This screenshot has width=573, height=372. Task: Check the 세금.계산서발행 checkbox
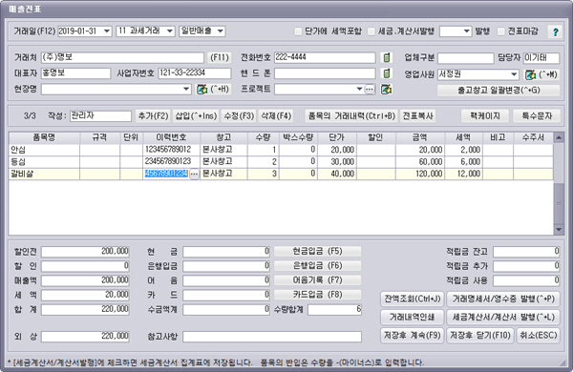(371, 31)
